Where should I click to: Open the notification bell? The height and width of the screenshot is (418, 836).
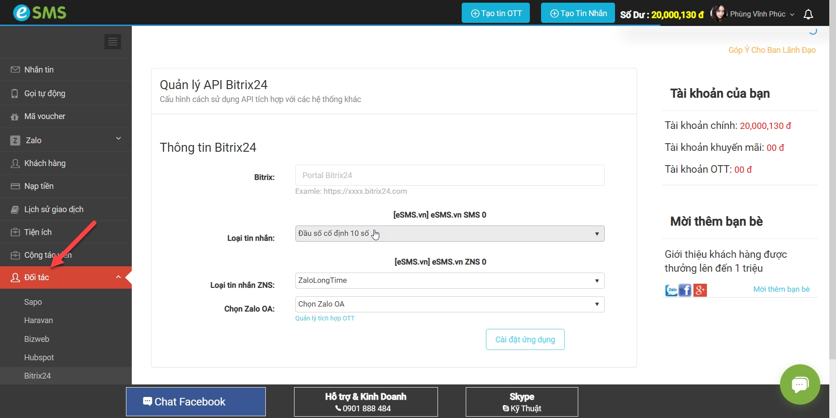coord(808,14)
